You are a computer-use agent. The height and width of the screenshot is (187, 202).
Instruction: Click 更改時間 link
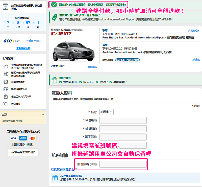pos(195,31)
